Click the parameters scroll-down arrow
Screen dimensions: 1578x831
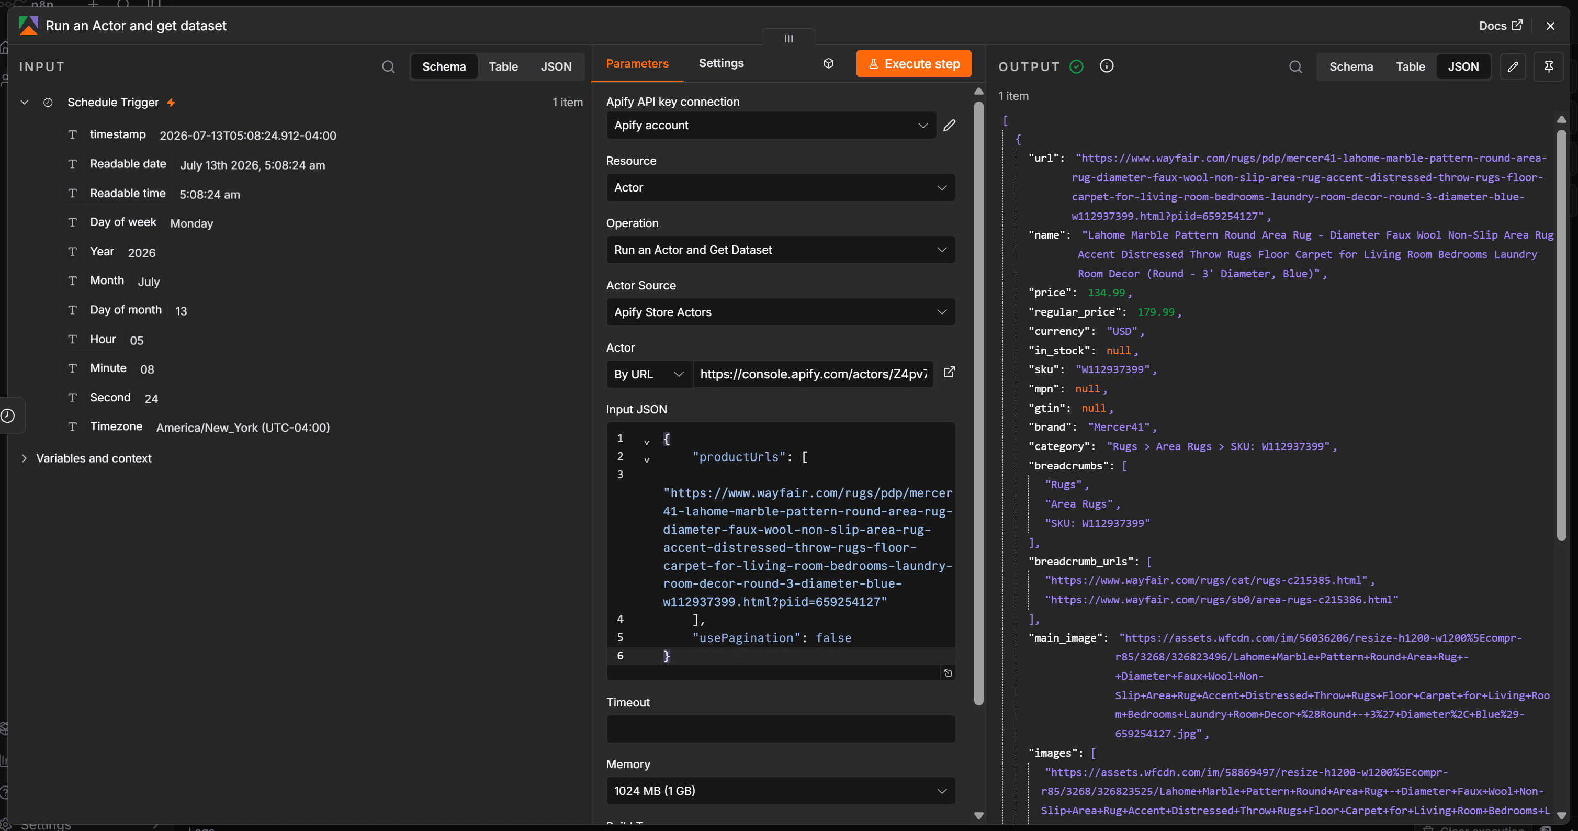pyautogui.click(x=978, y=815)
